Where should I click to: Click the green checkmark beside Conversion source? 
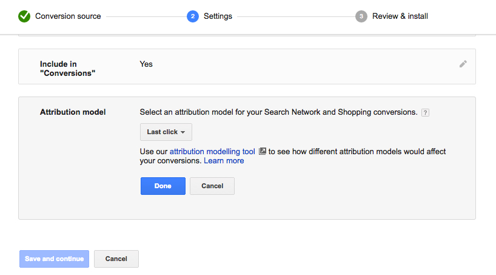[x=24, y=16]
